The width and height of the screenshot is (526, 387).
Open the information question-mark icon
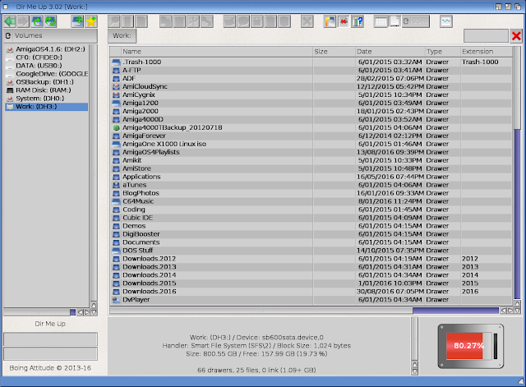(358, 21)
